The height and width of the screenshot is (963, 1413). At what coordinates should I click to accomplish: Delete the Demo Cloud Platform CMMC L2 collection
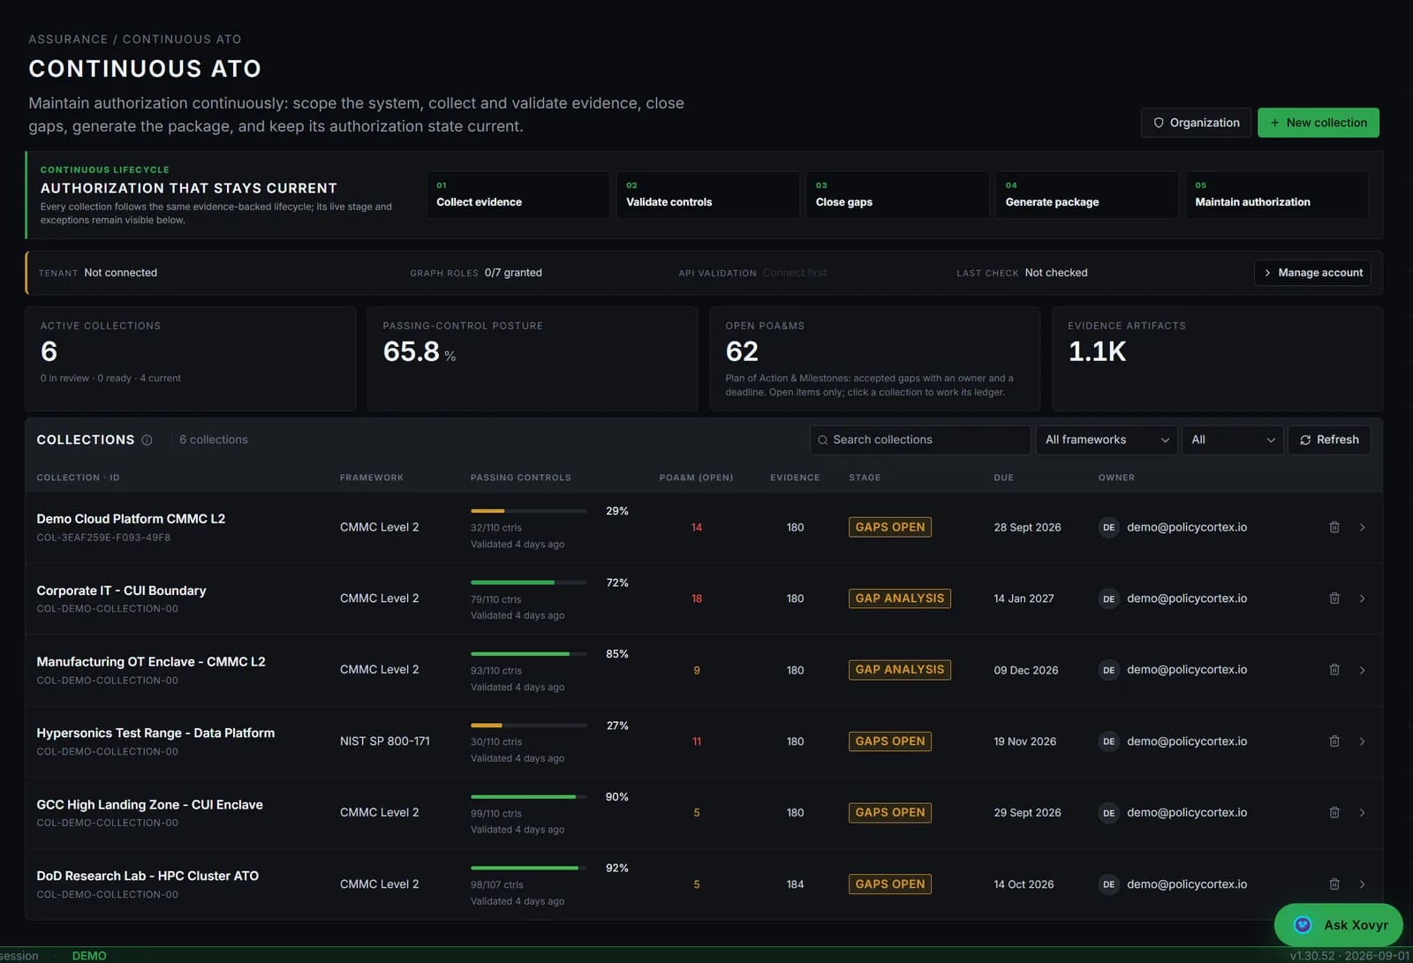(x=1334, y=527)
